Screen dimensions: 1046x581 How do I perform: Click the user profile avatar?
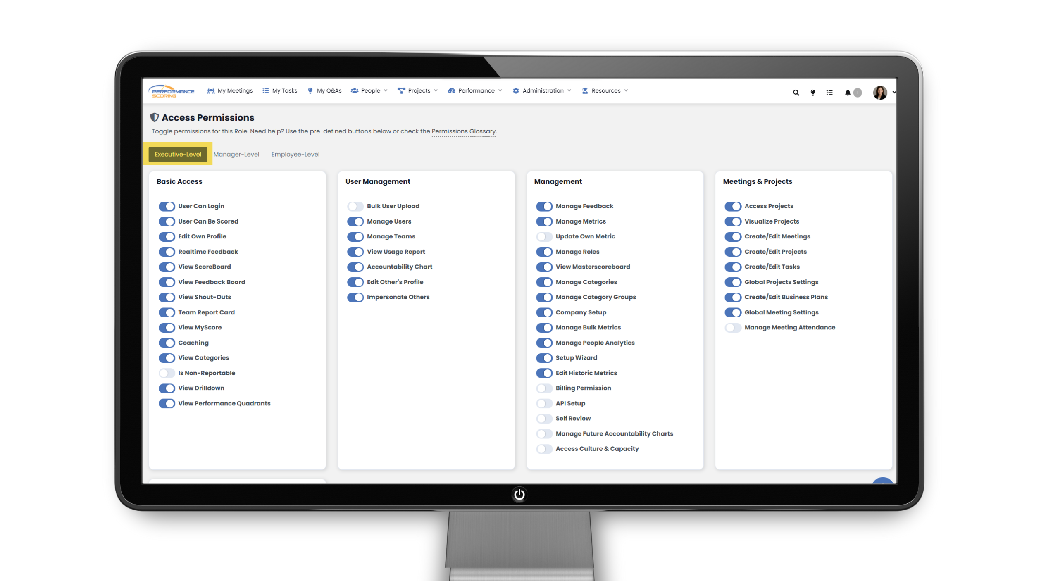click(879, 92)
